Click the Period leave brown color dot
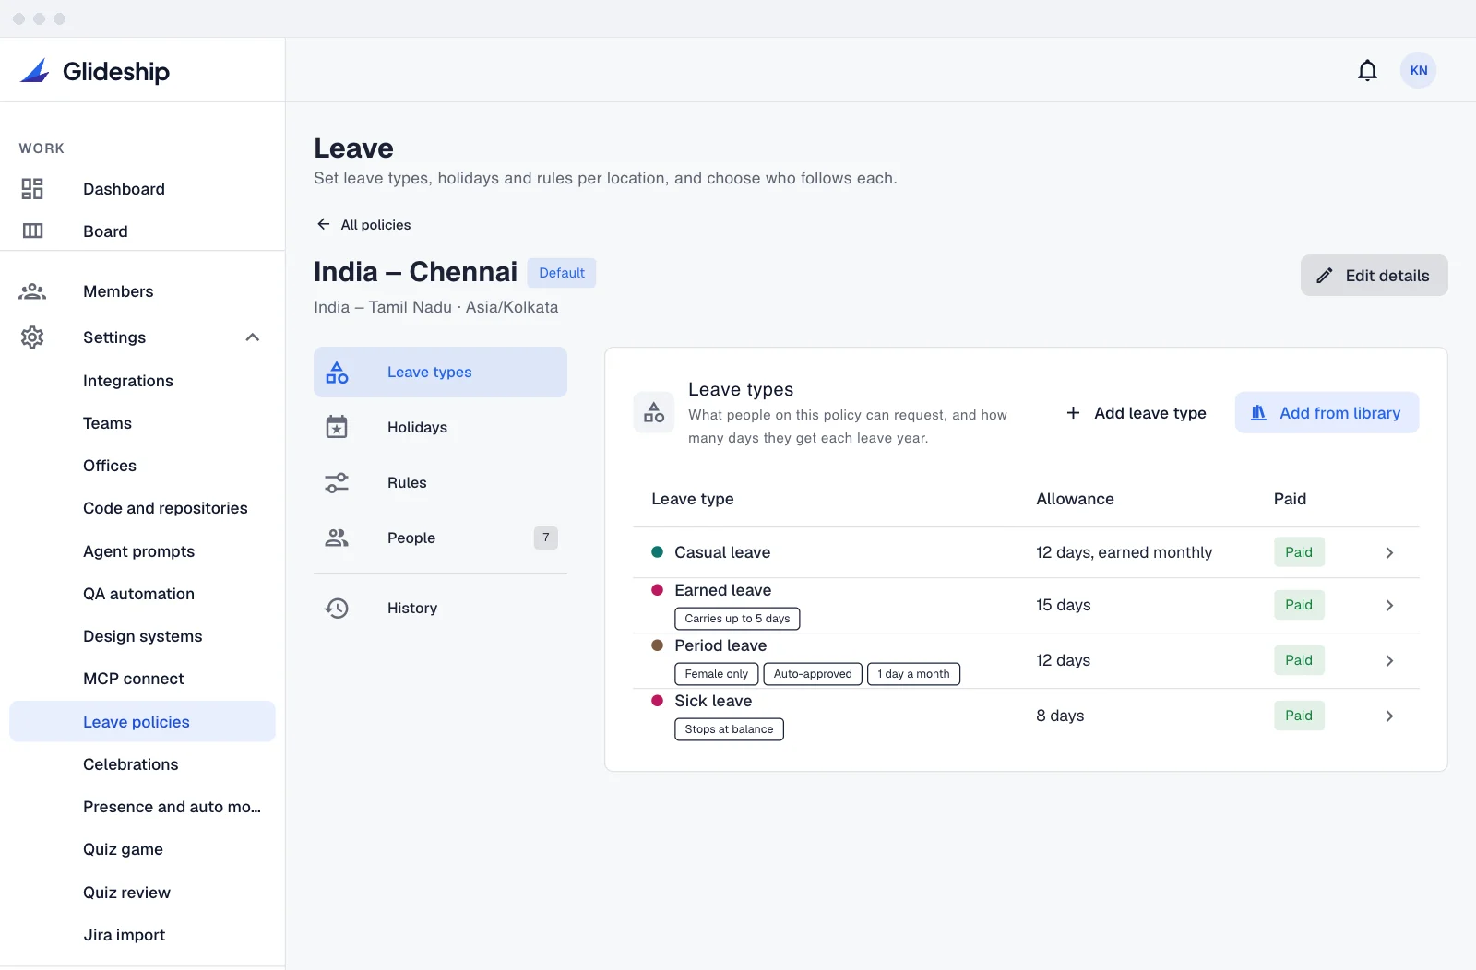The height and width of the screenshot is (970, 1476). (657, 645)
